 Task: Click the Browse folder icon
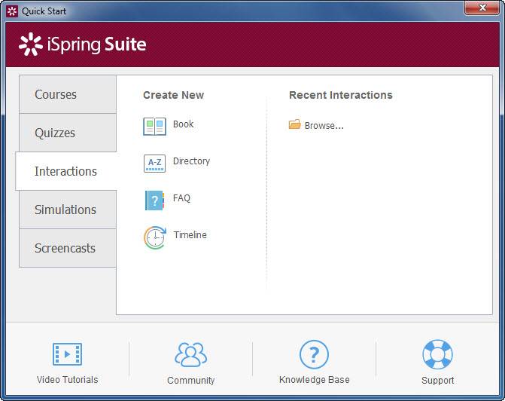tap(295, 124)
